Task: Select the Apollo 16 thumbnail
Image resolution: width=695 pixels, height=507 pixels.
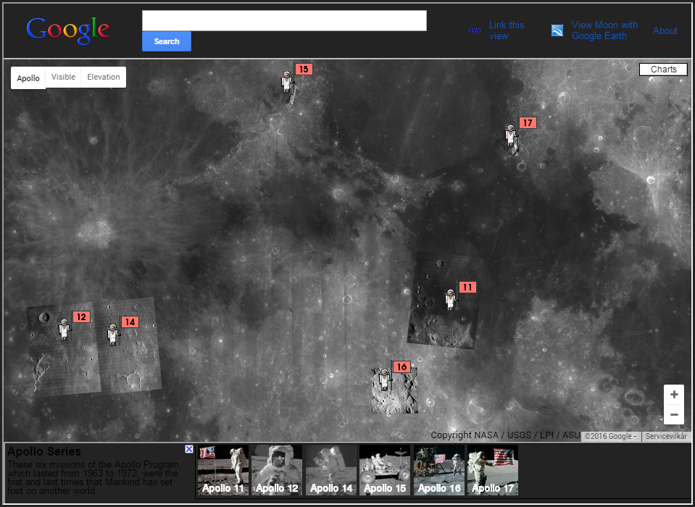Action: pos(438,470)
